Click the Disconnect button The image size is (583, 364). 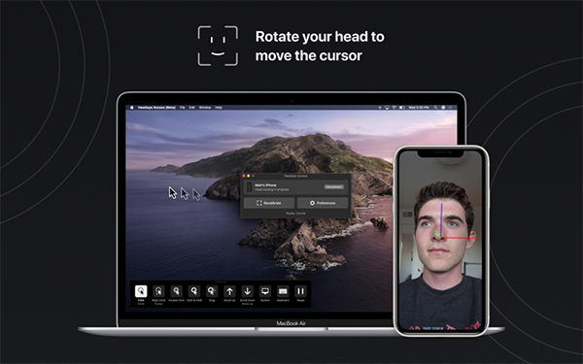pyautogui.click(x=334, y=186)
